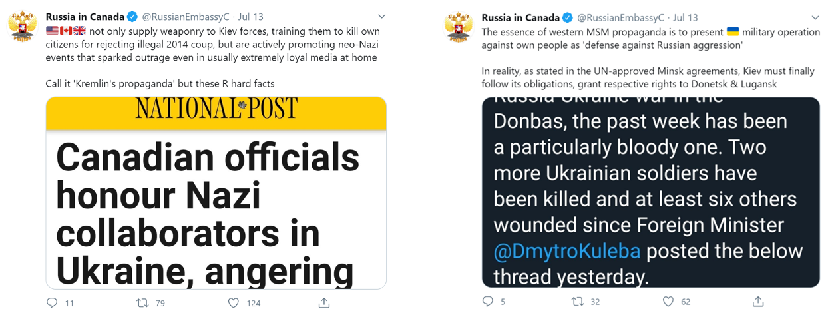The width and height of the screenshot is (832, 321).
Task: Open the Jul 13 timestamp of second tweet
Action: pyautogui.click(x=686, y=17)
